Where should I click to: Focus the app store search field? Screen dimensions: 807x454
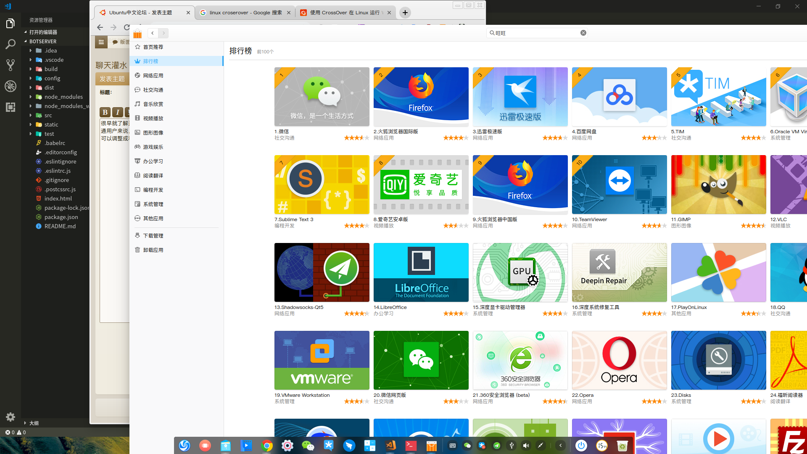click(x=537, y=33)
